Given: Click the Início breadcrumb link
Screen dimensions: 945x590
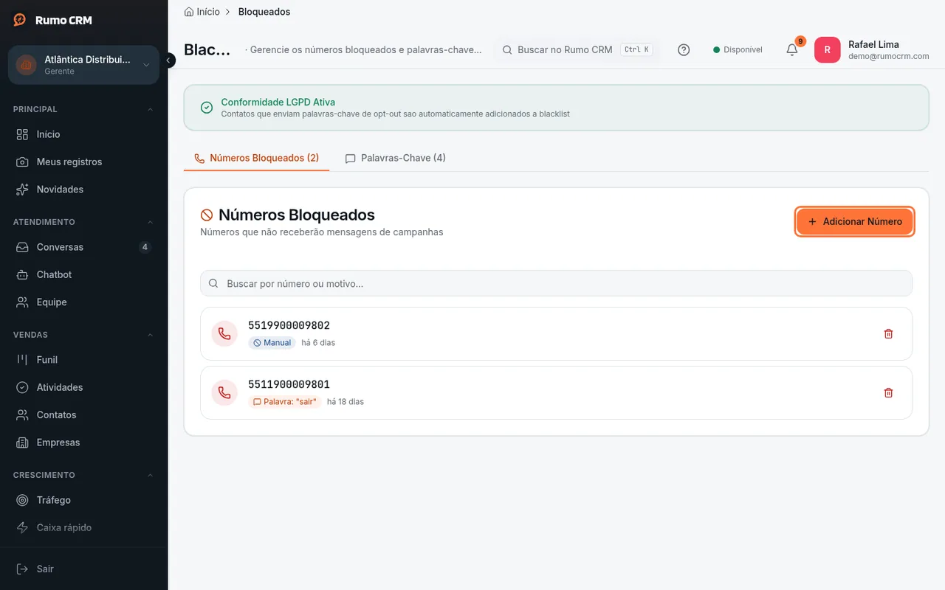Looking at the screenshot, I should pyautogui.click(x=202, y=12).
